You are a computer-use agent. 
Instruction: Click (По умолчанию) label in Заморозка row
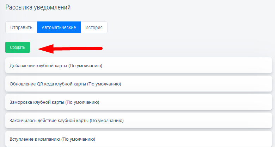pos(82,102)
